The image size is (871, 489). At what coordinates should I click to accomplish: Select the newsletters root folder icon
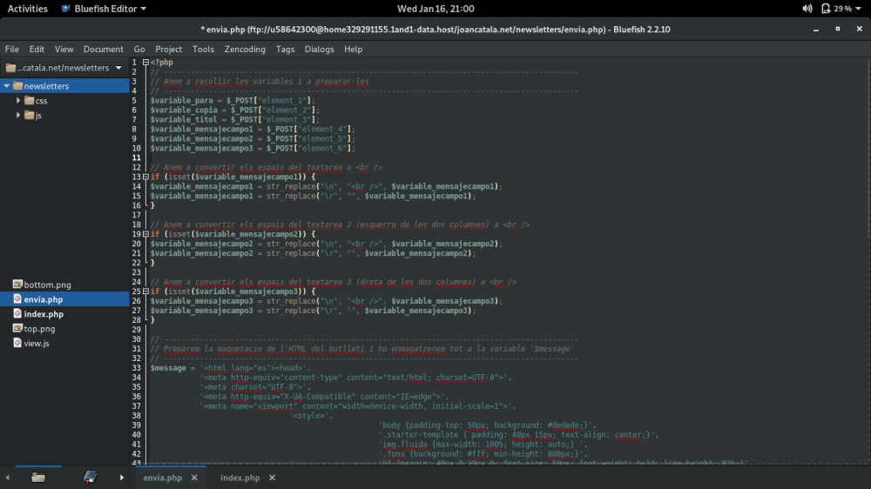tap(17, 86)
